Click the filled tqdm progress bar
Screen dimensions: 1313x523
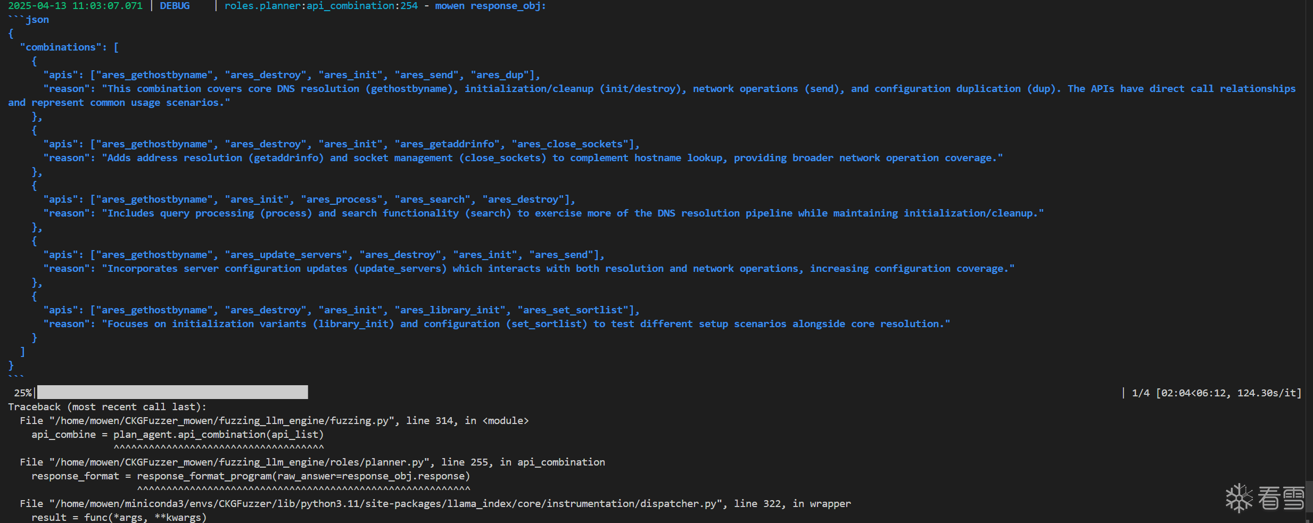(172, 393)
